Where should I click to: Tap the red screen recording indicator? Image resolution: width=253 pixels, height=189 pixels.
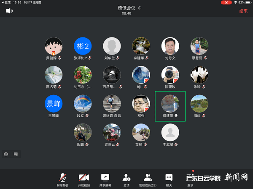pos(226,3)
